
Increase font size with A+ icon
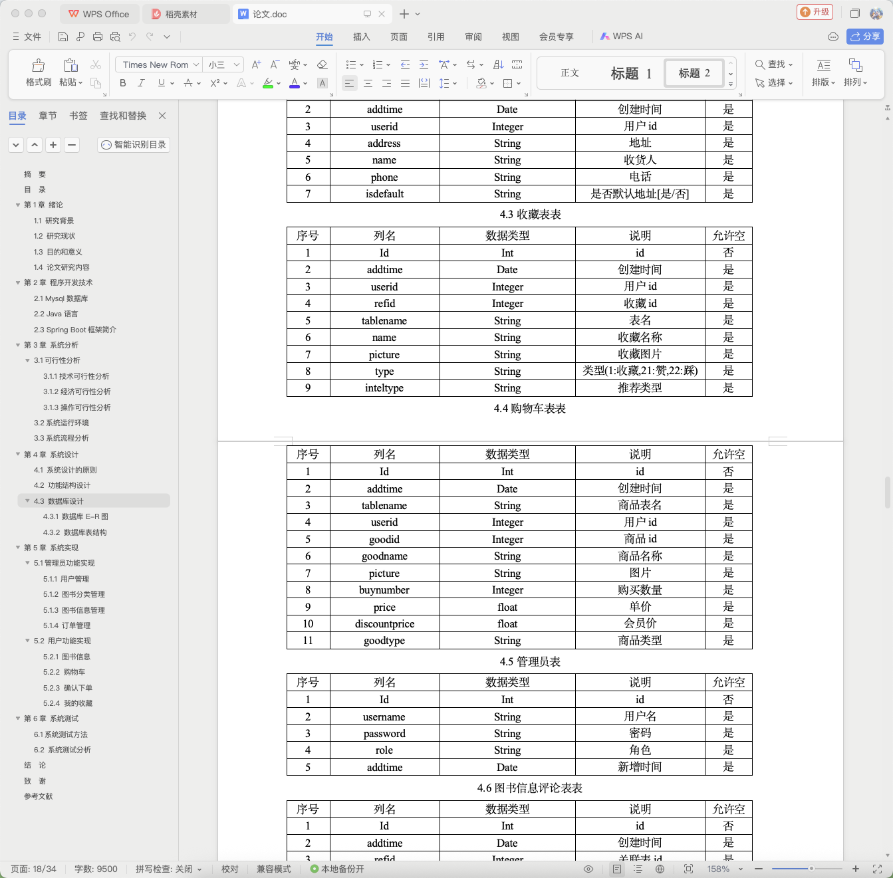(x=256, y=64)
